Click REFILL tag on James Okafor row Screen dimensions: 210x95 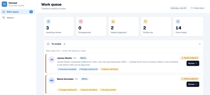83,58
